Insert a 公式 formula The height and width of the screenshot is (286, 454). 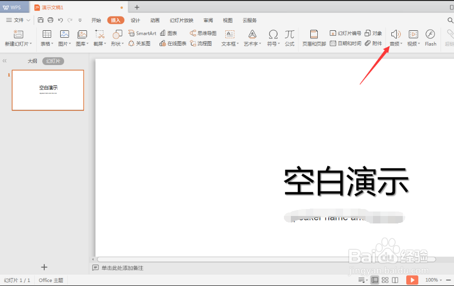[x=289, y=38]
